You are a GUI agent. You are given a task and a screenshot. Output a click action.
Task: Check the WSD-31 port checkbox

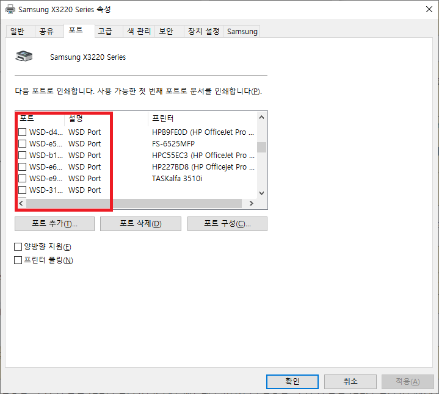tap(22, 190)
